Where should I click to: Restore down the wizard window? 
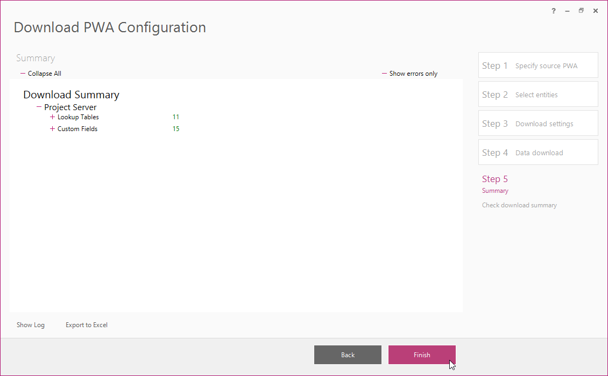click(x=581, y=11)
